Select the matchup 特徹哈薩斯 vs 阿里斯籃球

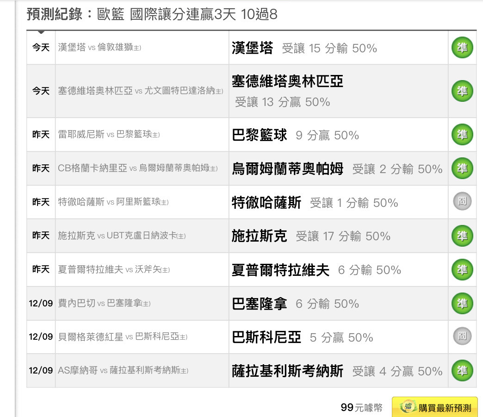click(x=113, y=202)
